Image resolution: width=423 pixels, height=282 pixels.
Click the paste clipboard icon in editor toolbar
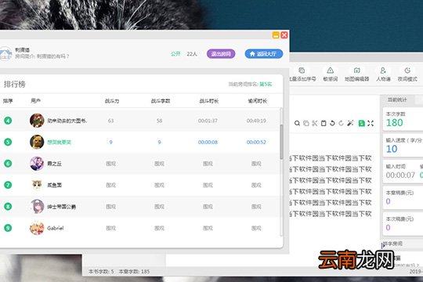coord(324,123)
